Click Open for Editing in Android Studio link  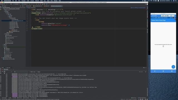(138, 8)
